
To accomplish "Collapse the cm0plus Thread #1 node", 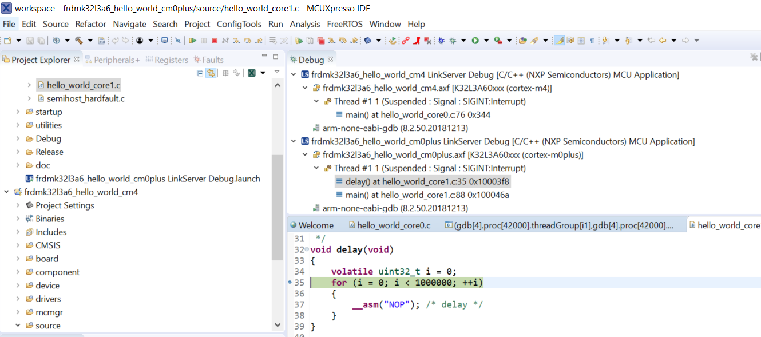I will (x=316, y=168).
